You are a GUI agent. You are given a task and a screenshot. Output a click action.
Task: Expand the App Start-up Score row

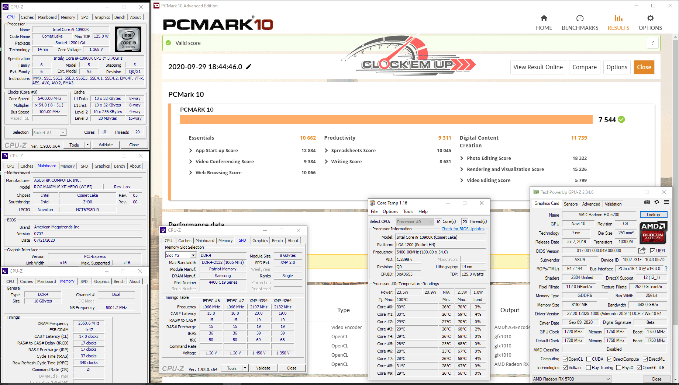tap(191, 150)
